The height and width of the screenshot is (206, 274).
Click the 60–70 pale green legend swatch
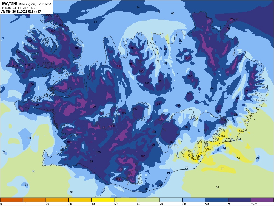pyautogui.click(x=148, y=200)
